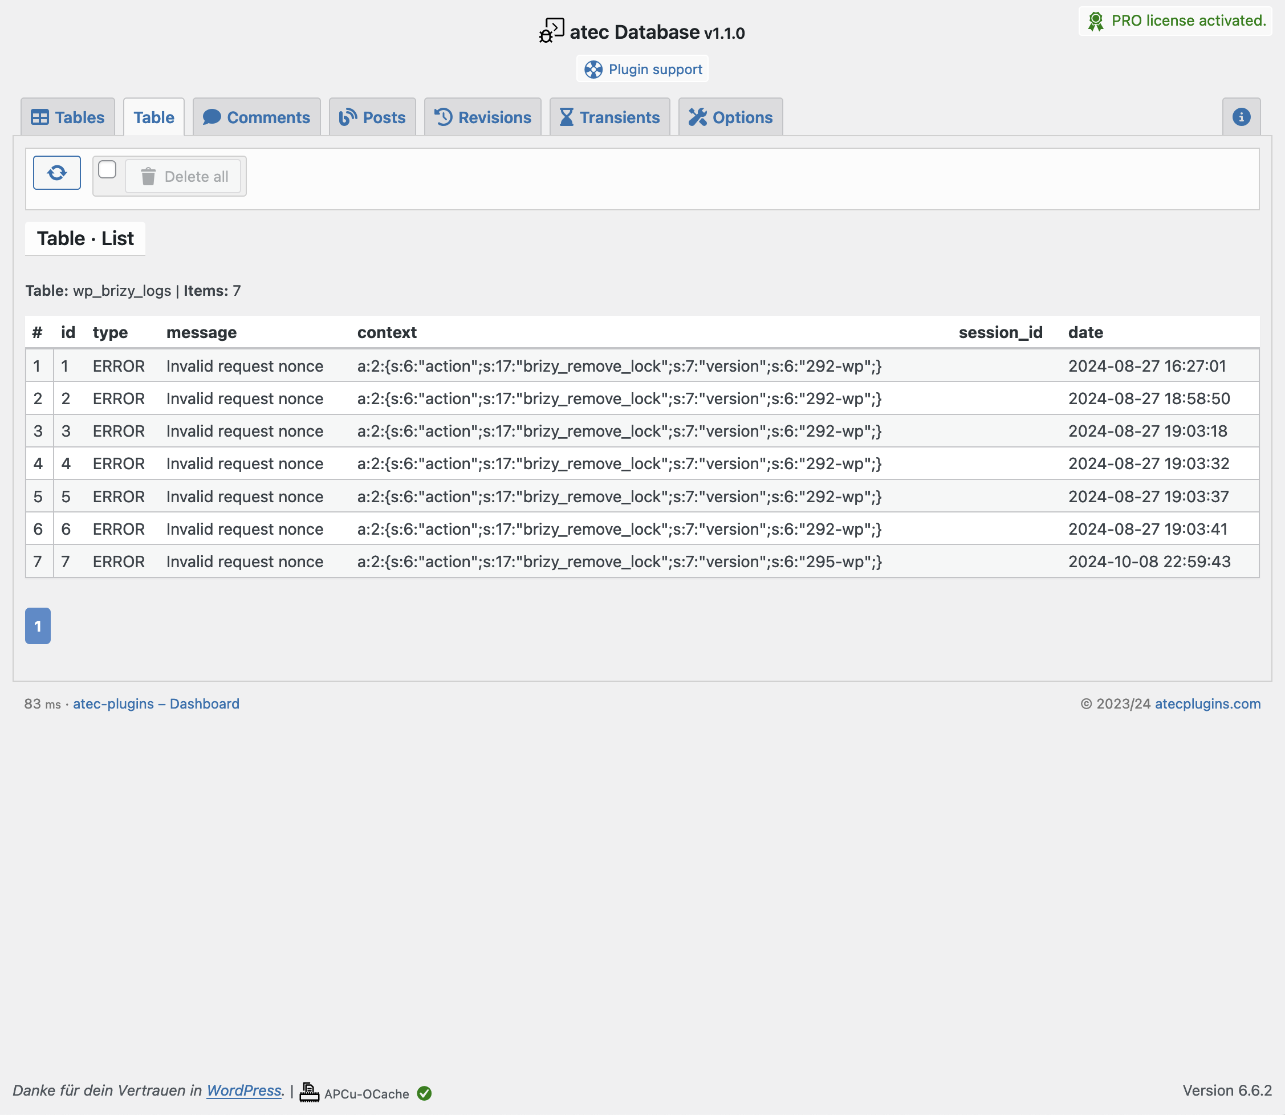The height and width of the screenshot is (1115, 1285).
Task: Open the Options tab
Action: coord(730,117)
